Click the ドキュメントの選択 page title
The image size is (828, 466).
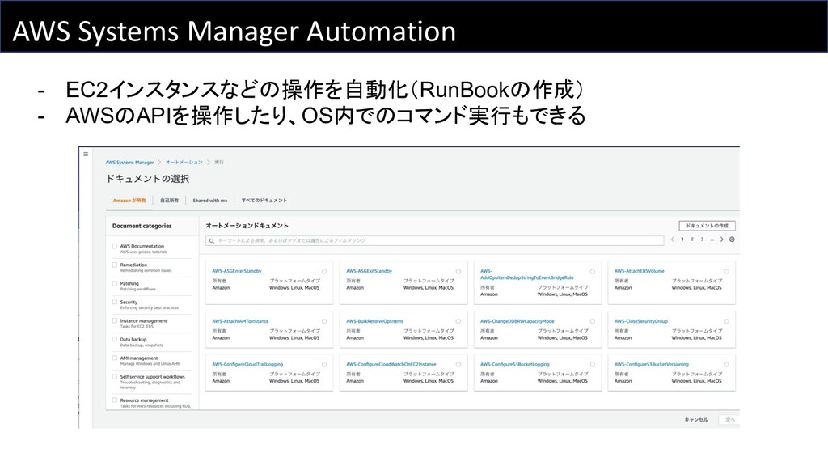147,179
